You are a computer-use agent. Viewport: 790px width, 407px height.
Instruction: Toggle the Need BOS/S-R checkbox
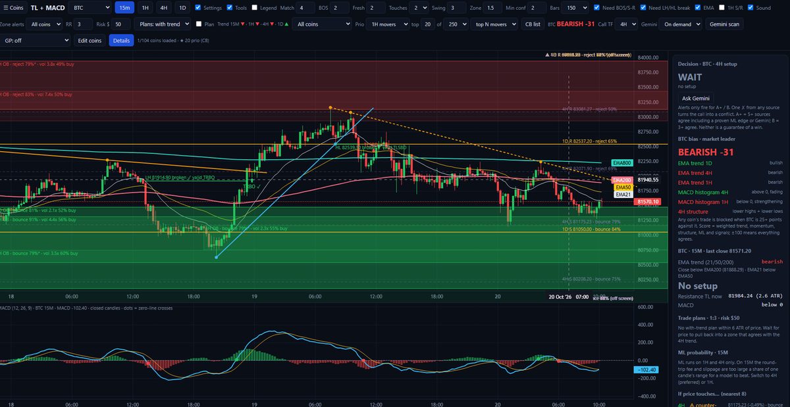(x=596, y=8)
